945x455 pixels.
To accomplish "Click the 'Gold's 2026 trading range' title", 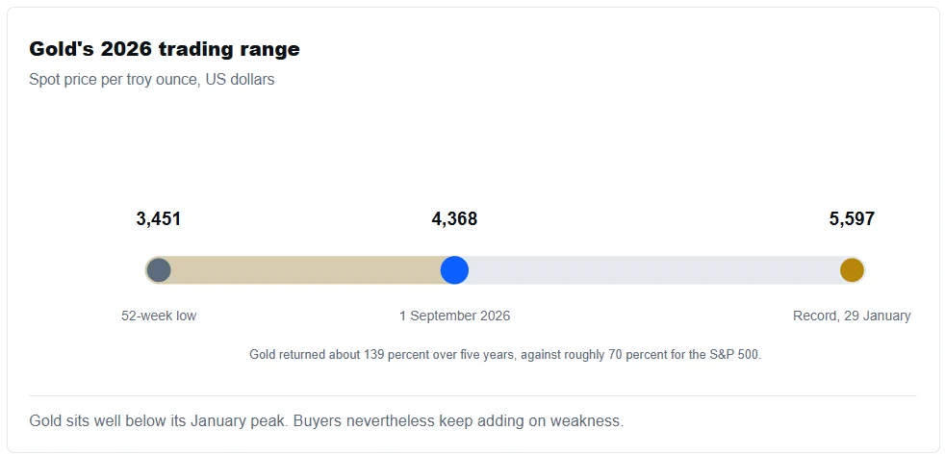I will [165, 49].
